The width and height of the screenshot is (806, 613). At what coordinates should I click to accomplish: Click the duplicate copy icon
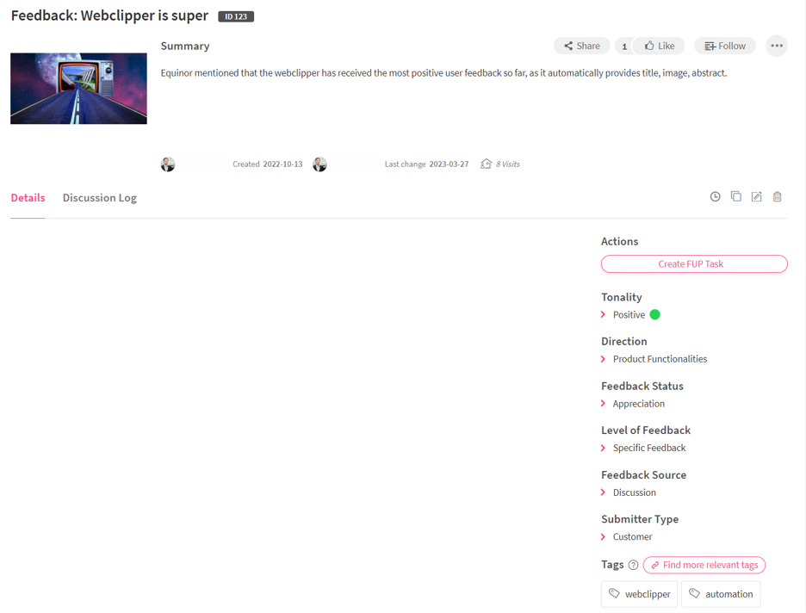[735, 196]
